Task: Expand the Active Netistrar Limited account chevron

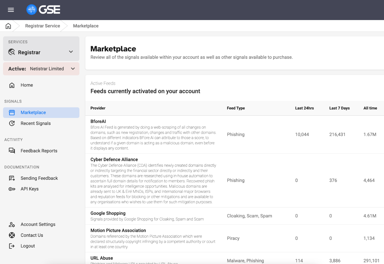Action: [73, 69]
